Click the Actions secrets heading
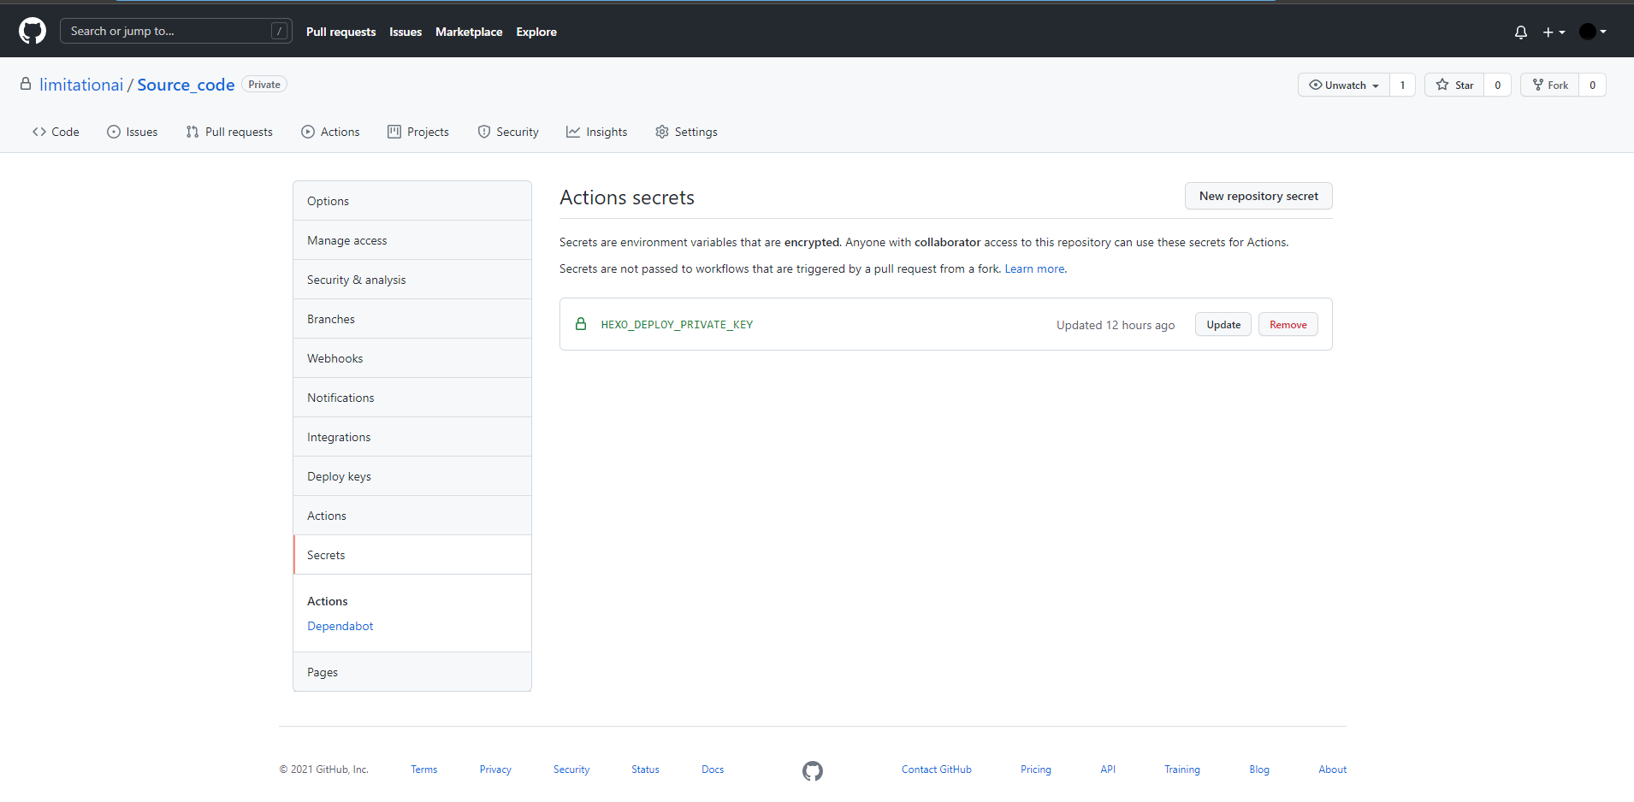 pos(627,198)
